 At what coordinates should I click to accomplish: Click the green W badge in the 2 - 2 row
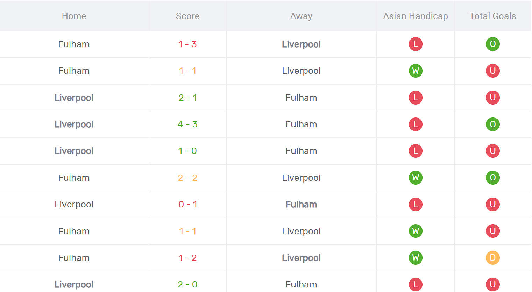[x=416, y=178]
